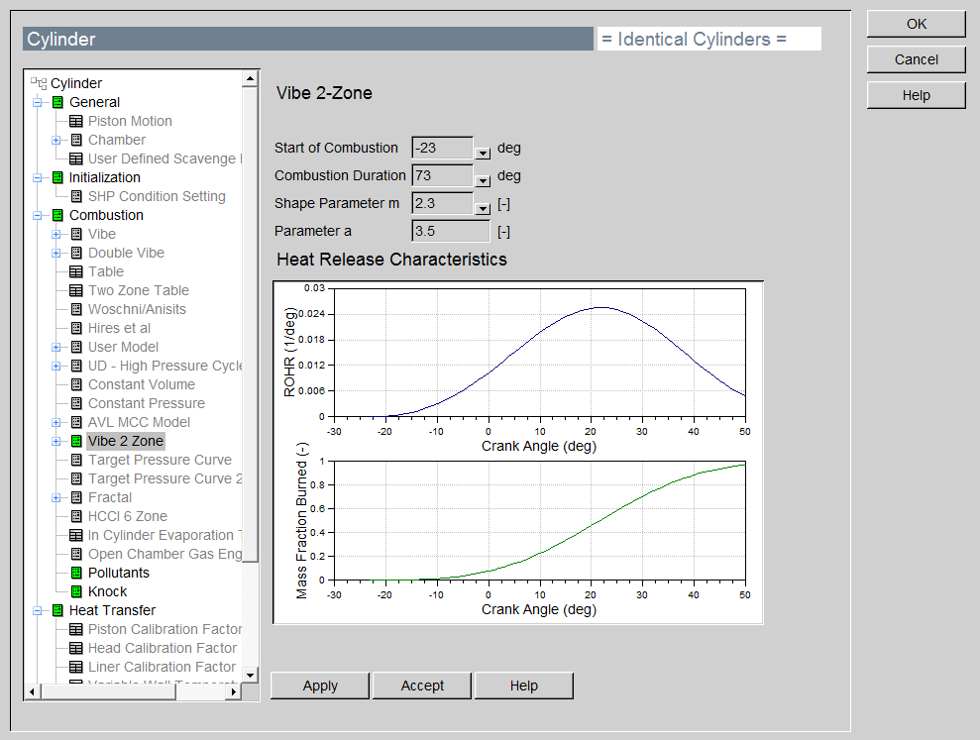The height and width of the screenshot is (740, 980).
Task: Click the tree scroll down arrow
Action: click(x=250, y=675)
